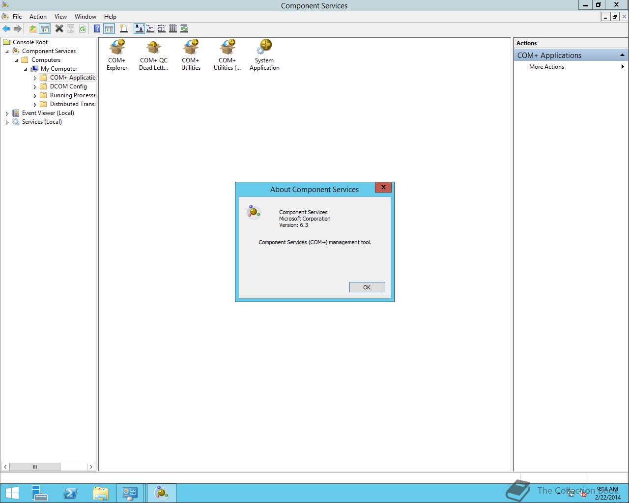Viewport: 629px width, 503px height.
Task: Select My Computer in the tree
Action: point(59,69)
